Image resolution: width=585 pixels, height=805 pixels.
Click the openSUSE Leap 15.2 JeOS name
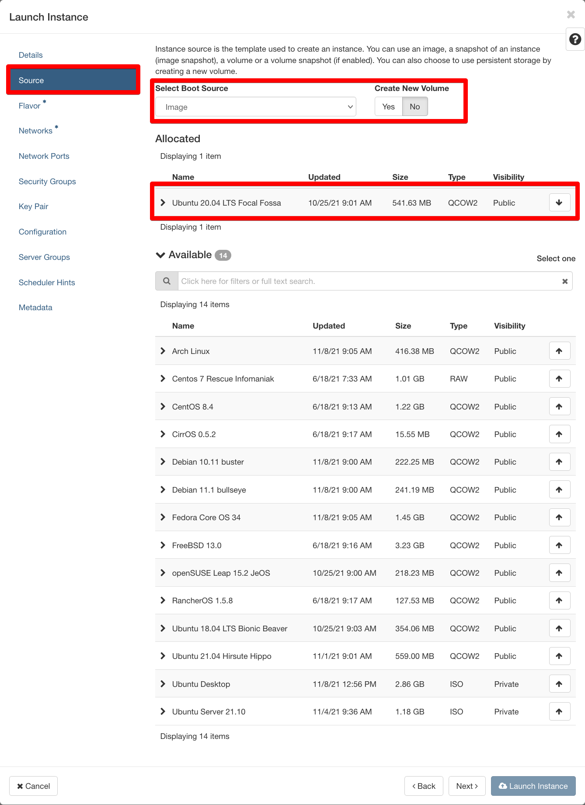pyautogui.click(x=221, y=573)
